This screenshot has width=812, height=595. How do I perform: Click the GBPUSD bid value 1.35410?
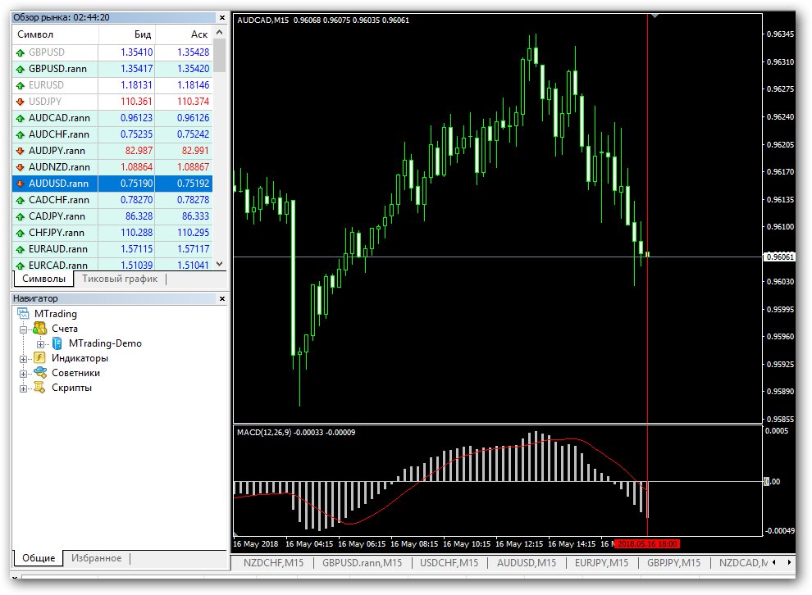pyautogui.click(x=137, y=52)
